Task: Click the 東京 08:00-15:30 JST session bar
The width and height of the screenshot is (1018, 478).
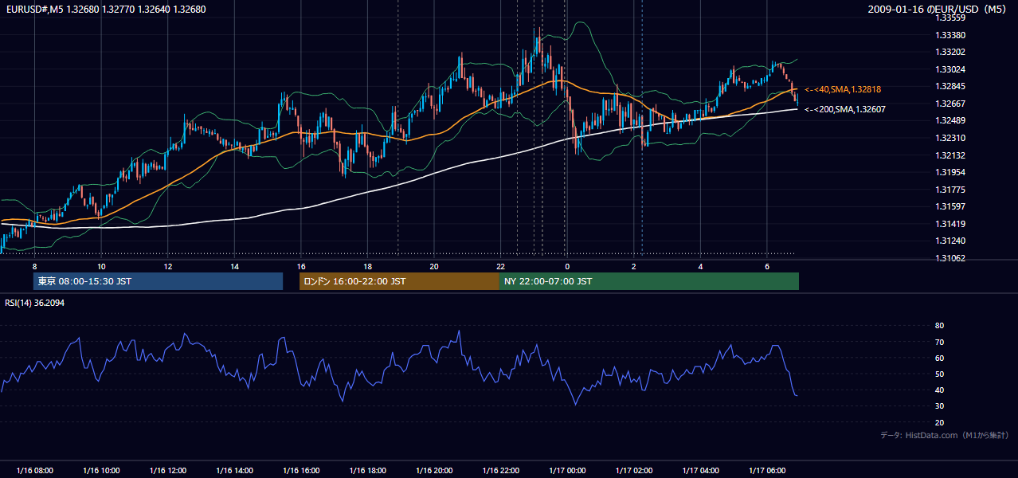Action: (x=158, y=281)
